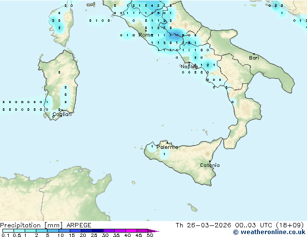307x237 pixels.
Task: Click the '40' legend scale value
Action: point(127,235)
